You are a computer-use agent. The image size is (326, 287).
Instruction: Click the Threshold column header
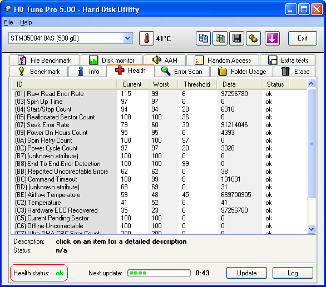coord(197,84)
